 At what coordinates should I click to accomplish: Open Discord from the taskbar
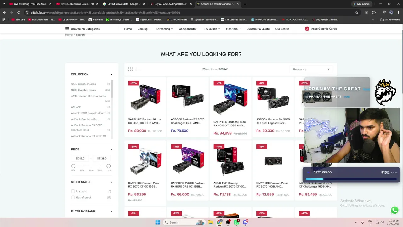(x=245, y=222)
